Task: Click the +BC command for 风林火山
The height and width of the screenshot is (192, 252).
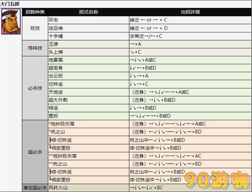Action: [x=146, y=187]
